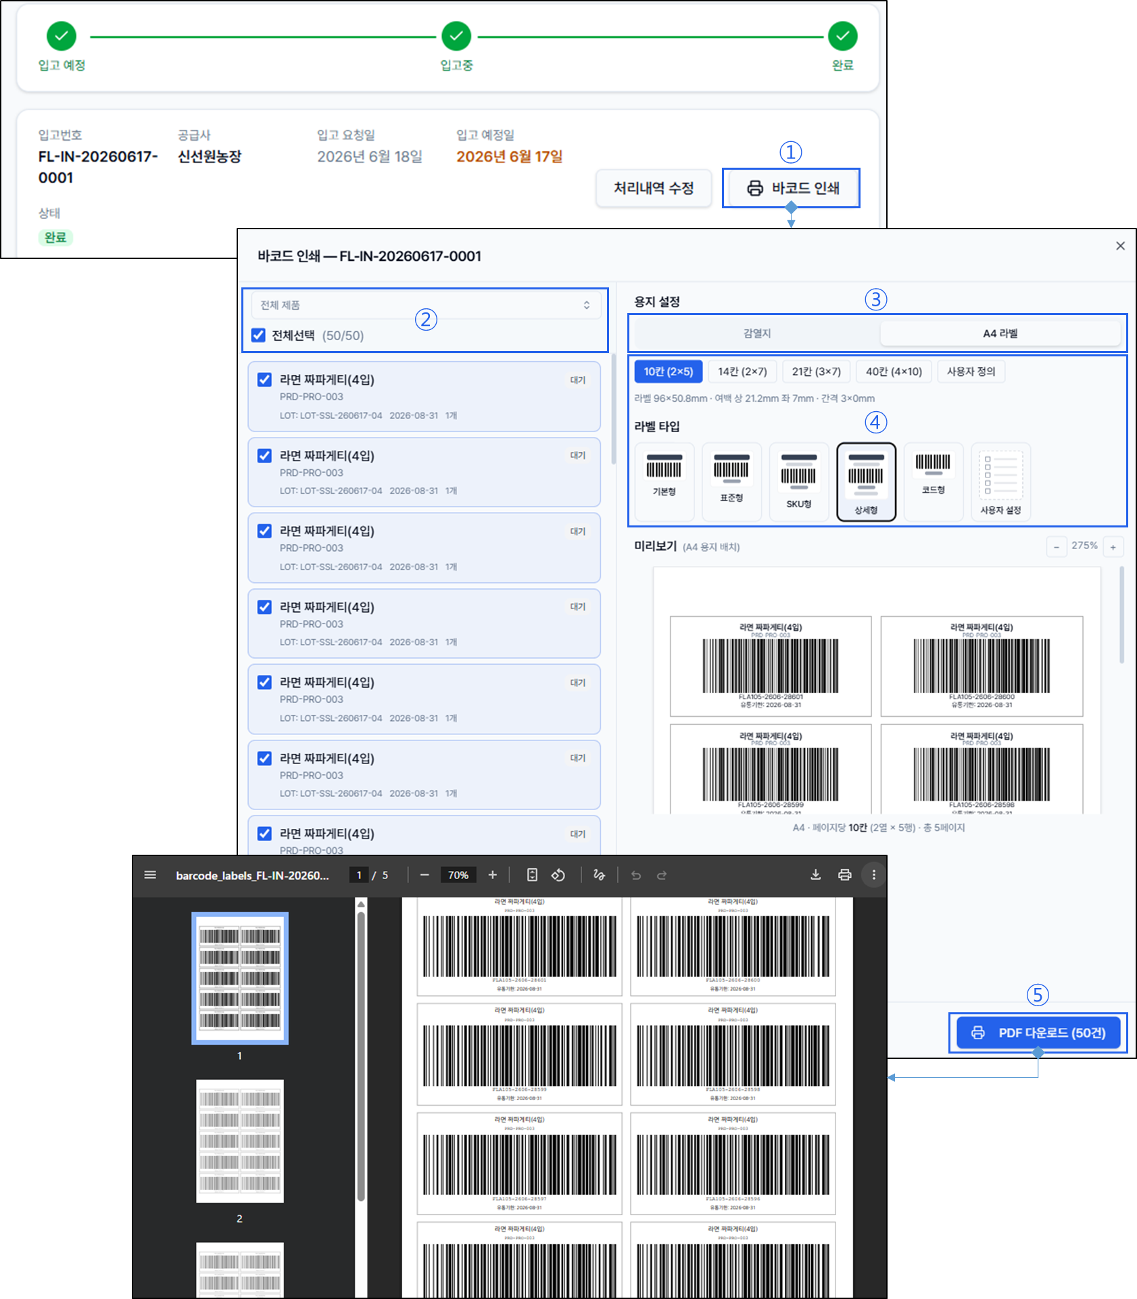The width and height of the screenshot is (1137, 1299).
Task: Click the PDF 다운로드 (50건) button
Action: click(1038, 1033)
